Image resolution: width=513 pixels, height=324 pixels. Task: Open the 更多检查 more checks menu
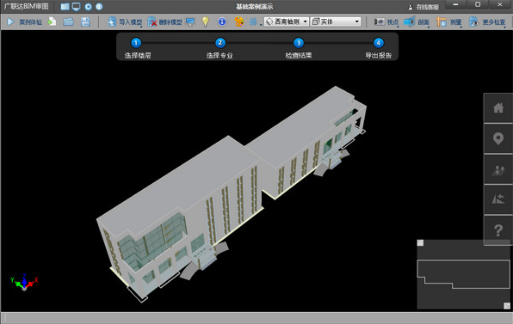[x=487, y=21]
